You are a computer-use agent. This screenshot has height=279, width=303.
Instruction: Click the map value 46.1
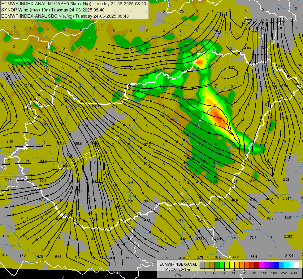[x=25, y=199]
